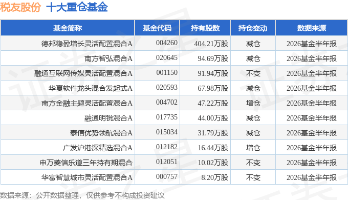This screenshot has height=200, width=348.
Task: Click fund code 004702
Action: pyautogui.click(x=167, y=103)
